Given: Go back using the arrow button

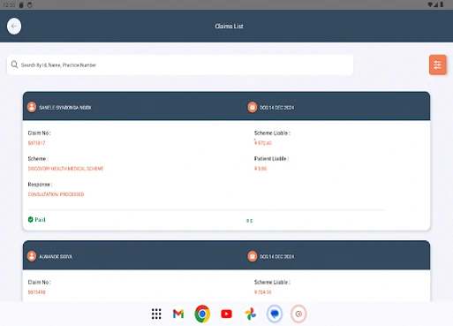Looking at the screenshot, I should (x=14, y=27).
